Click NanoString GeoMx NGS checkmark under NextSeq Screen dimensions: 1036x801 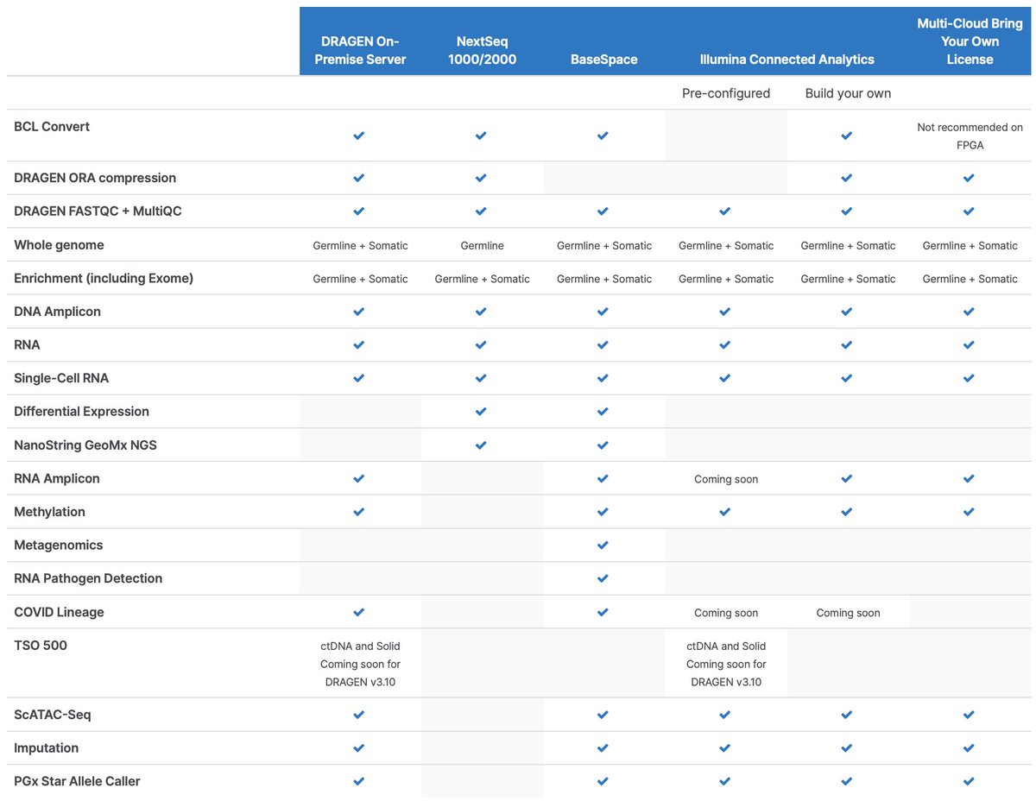[x=481, y=445]
